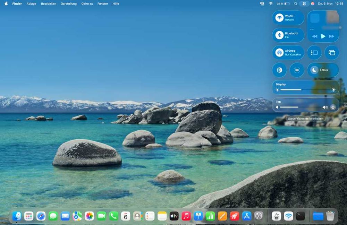Open Mail from the Dock
Image resolution: width=347 pixels, height=225 pixels.
[65, 216]
